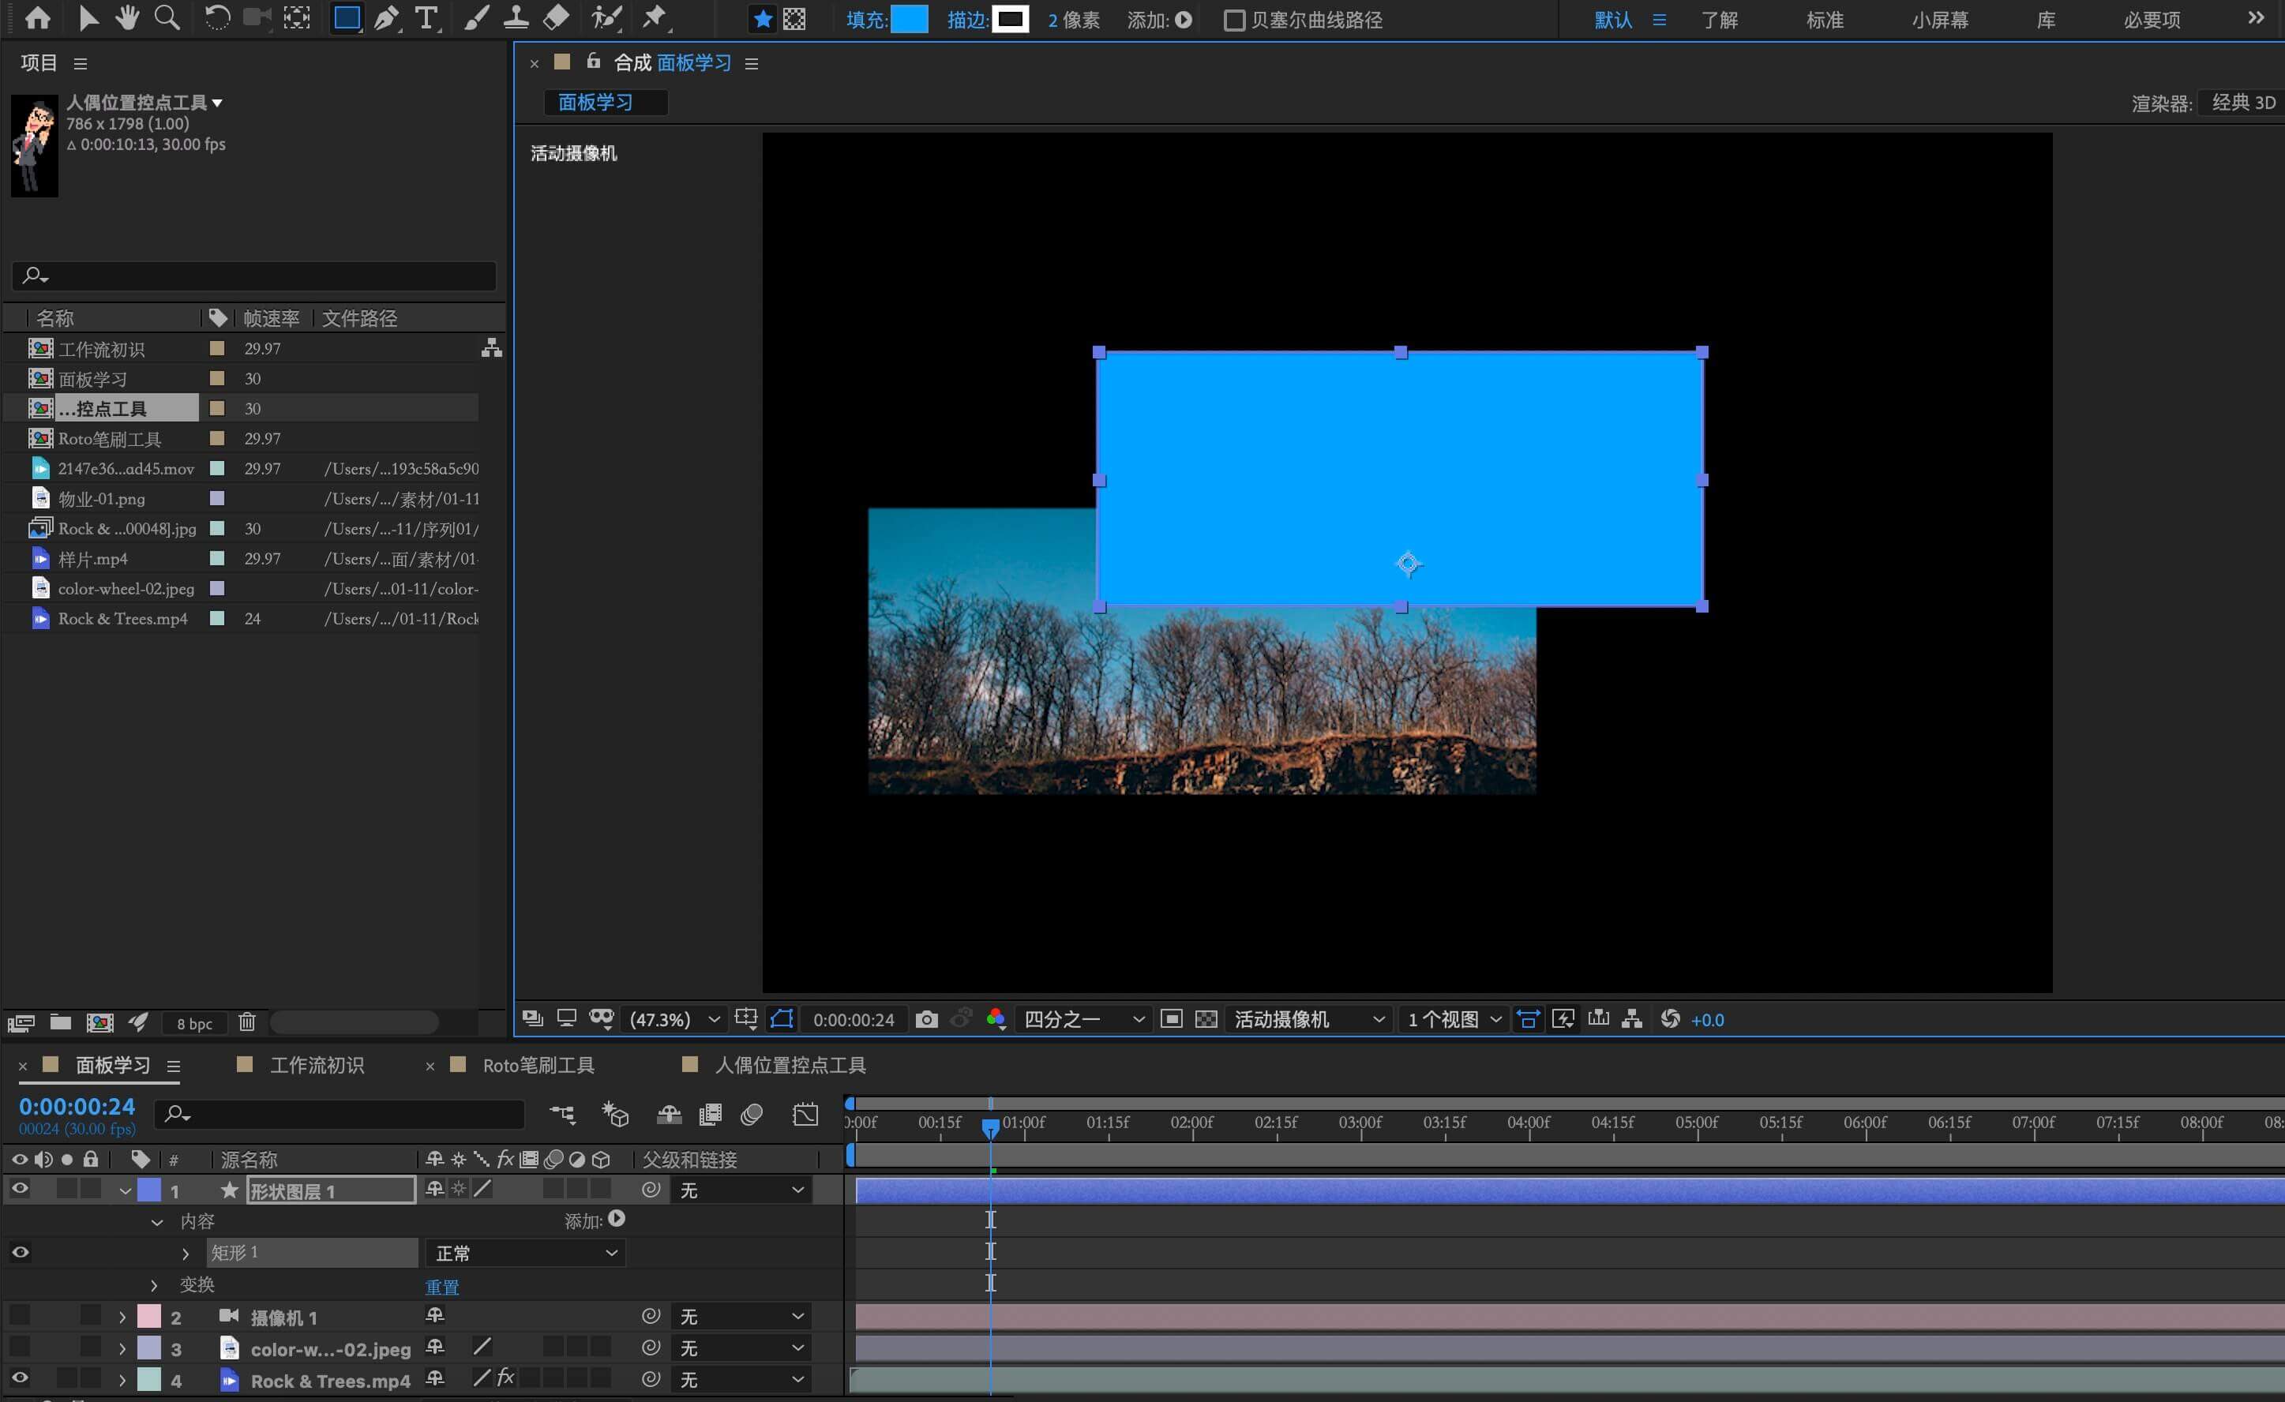Image resolution: width=2285 pixels, height=1402 pixels.
Task: Toggle visibility of 形状图层 1
Action: [20, 1189]
